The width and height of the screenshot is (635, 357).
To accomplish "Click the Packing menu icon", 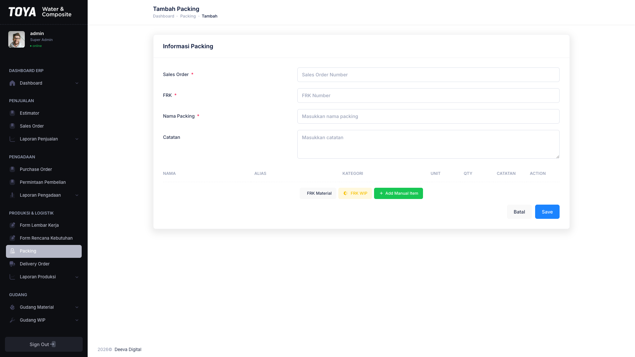I will pyautogui.click(x=12, y=251).
